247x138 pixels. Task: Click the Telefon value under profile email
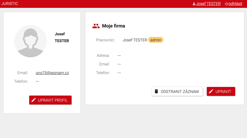click(37, 81)
